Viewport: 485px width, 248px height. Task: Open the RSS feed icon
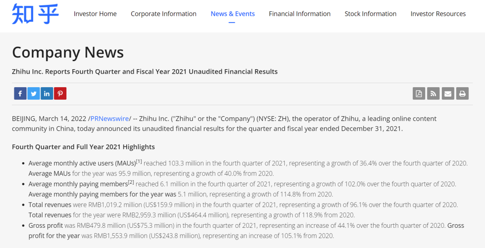point(433,93)
